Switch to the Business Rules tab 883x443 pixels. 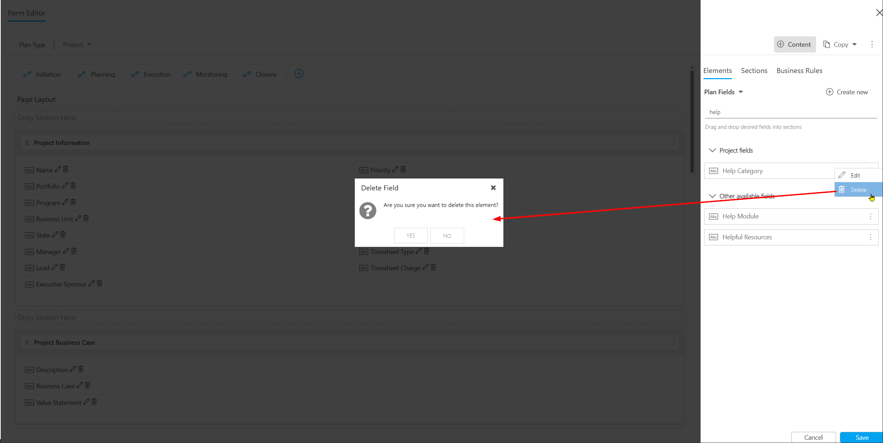coord(799,71)
